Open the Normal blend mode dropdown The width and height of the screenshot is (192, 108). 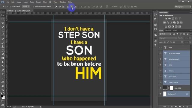click(x=168, y=38)
